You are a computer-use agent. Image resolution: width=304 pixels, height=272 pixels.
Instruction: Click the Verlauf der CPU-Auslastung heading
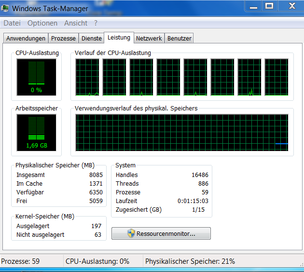[113, 53]
